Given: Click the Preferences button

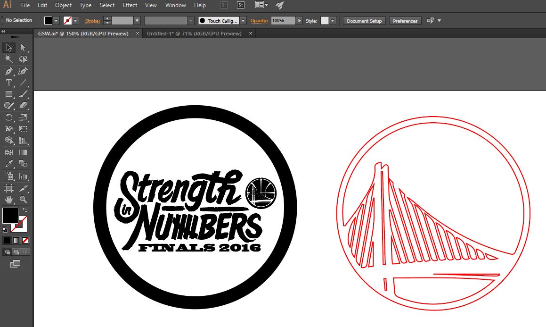Looking at the screenshot, I should (x=405, y=21).
